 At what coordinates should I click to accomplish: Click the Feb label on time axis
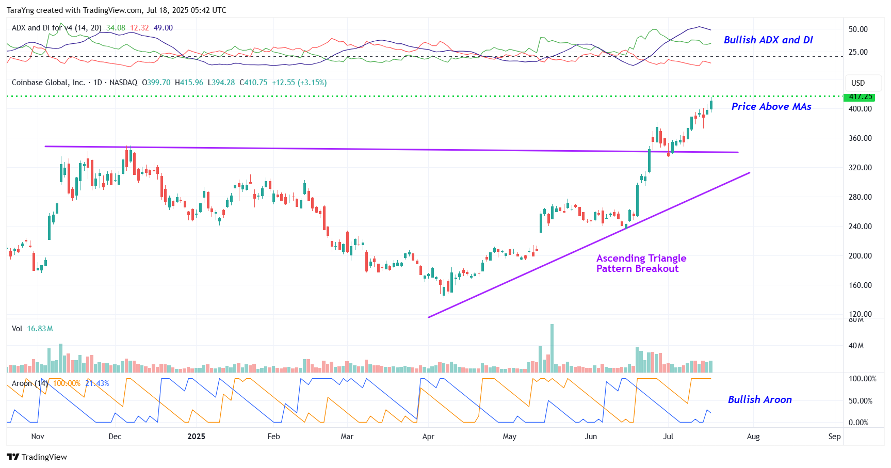(273, 437)
